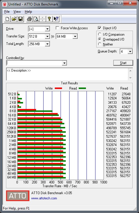Open the Queue Depth dropdown
Image resolution: width=139 pixels, height=213 pixels.
click(130, 52)
